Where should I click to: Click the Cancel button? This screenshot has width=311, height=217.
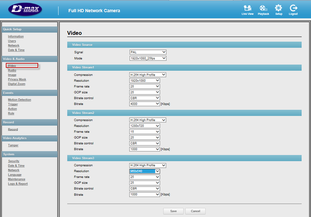(195, 211)
